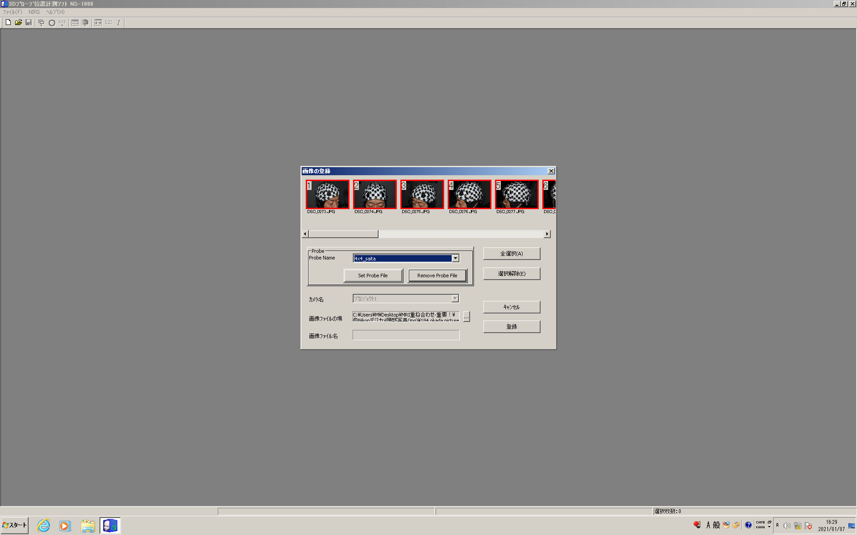Click the thumbnail scrollbar right arrow

[x=547, y=234]
